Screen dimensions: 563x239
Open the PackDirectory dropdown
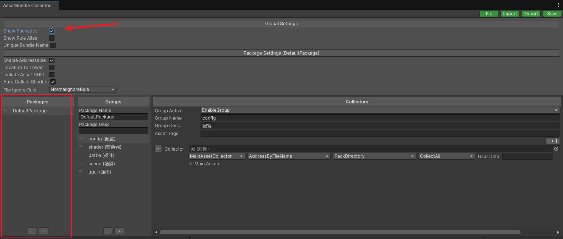pos(375,156)
